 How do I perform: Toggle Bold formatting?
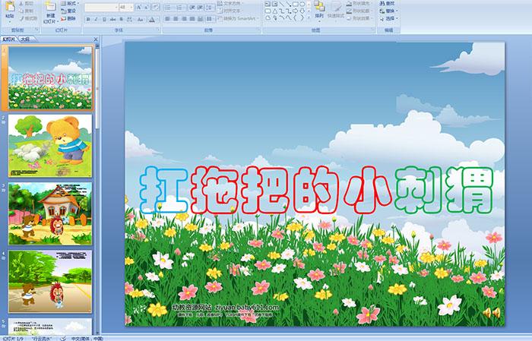(87, 18)
